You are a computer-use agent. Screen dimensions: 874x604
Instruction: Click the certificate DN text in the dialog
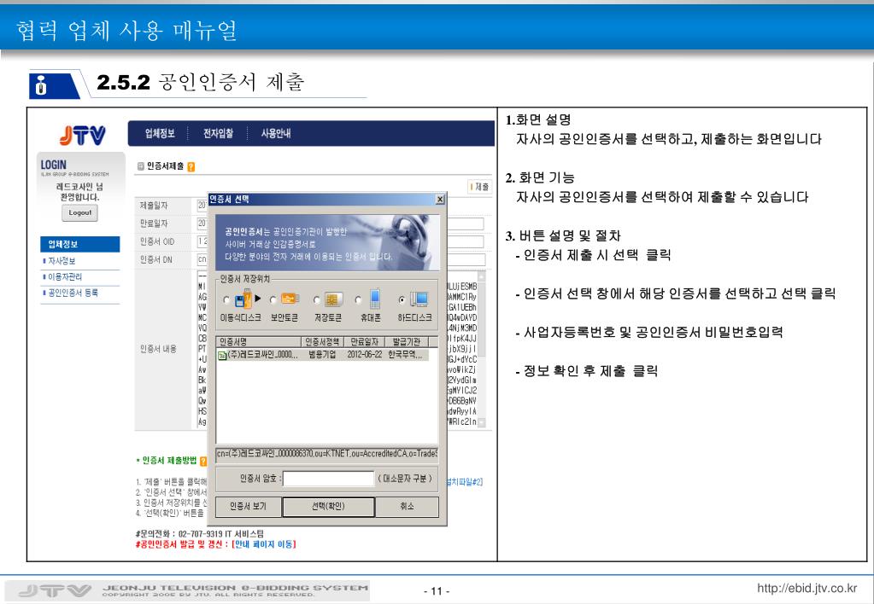[326, 454]
